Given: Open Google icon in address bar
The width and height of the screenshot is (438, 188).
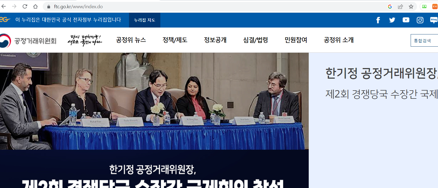Looking at the screenshot, I should click(x=390, y=7).
